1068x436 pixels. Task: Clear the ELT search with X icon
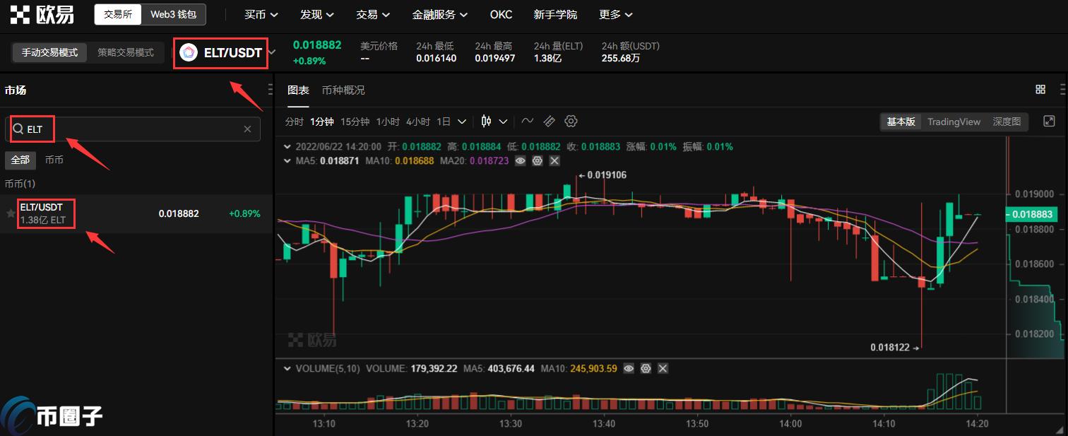247,129
